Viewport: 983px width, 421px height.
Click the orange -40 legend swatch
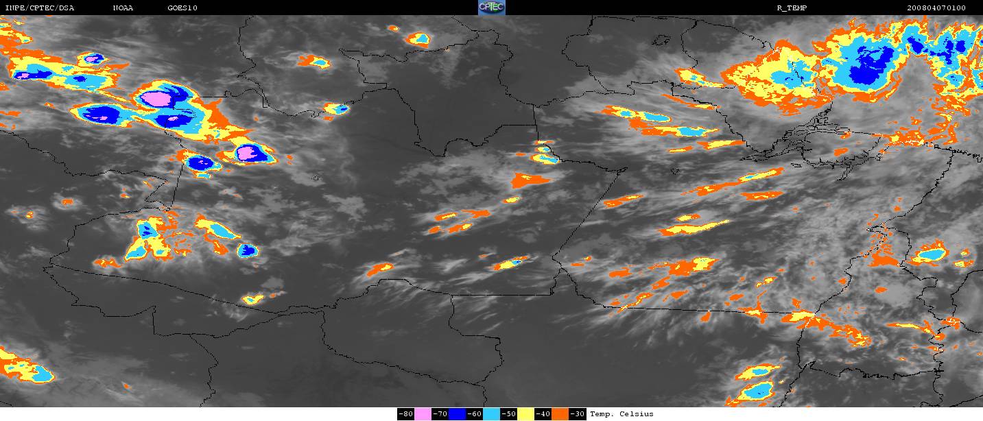tap(560, 414)
